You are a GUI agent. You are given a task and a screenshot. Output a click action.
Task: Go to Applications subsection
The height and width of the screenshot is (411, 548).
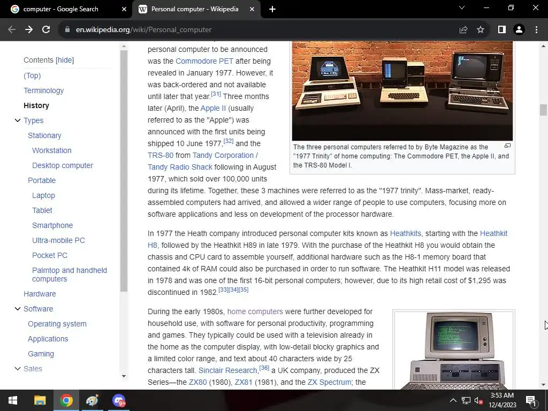tap(48, 339)
